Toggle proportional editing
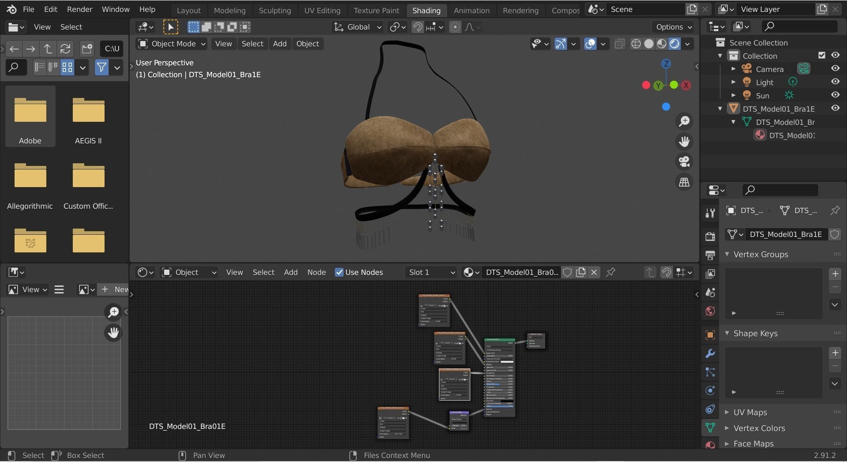 (x=455, y=27)
